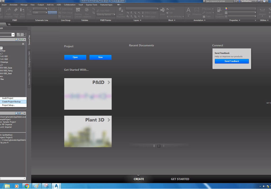Click the binoculars search icon in title bar
271x189 pixels.
(x=235, y=1)
